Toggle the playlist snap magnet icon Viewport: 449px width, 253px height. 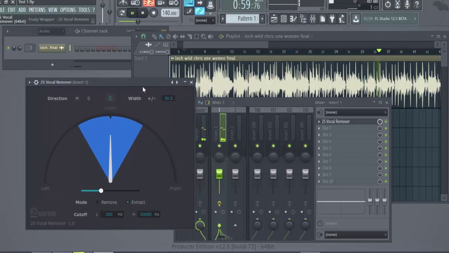tap(143, 36)
